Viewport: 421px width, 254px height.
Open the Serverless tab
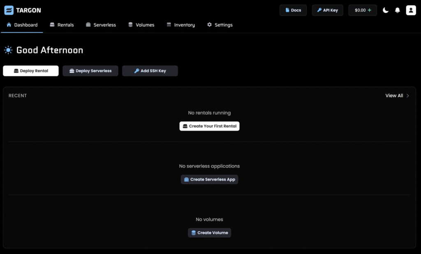coord(101,25)
